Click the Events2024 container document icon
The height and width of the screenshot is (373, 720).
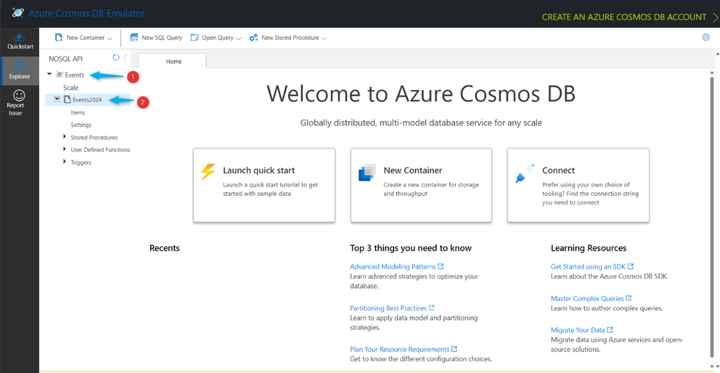click(x=67, y=99)
